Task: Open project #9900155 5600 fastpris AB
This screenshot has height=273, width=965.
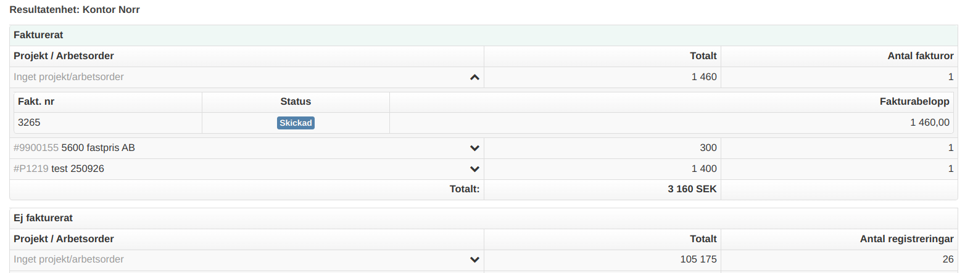Action: coord(74,148)
